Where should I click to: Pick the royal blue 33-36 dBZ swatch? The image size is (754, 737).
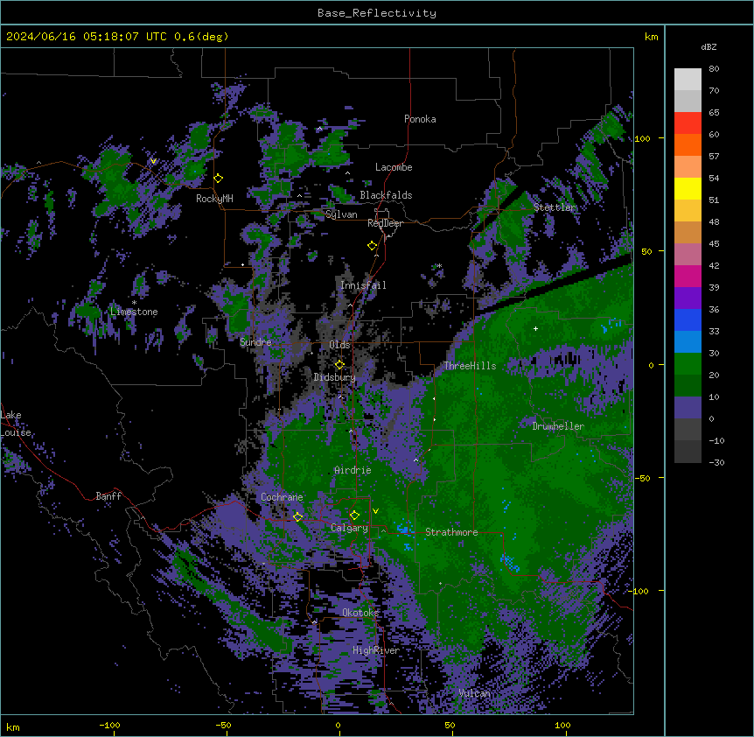click(x=688, y=320)
